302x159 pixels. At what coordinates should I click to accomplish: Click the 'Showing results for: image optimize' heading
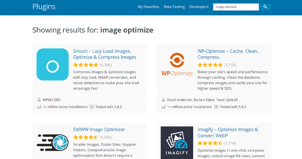pyautogui.click(x=93, y=30)
